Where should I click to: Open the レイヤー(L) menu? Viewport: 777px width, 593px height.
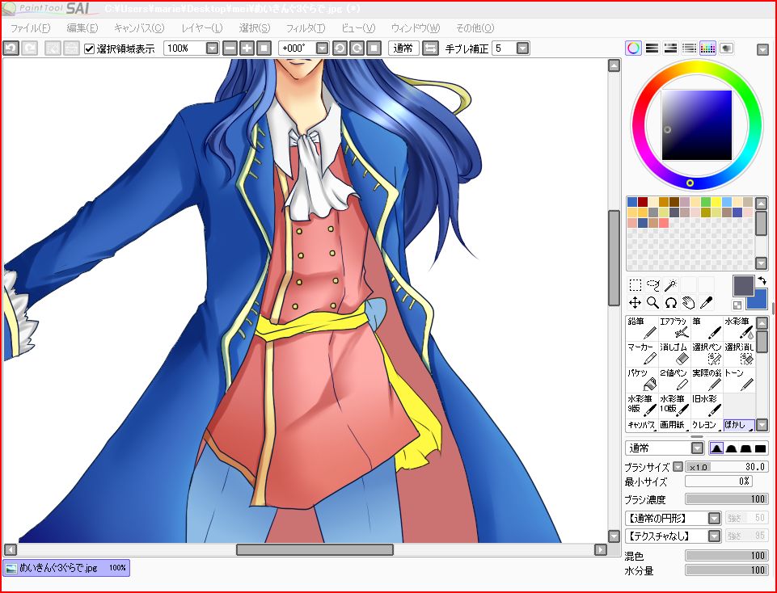tap(201, 28)
